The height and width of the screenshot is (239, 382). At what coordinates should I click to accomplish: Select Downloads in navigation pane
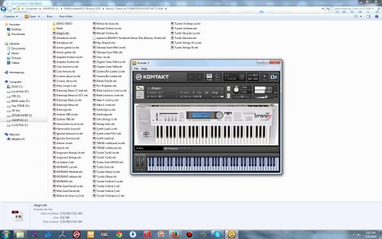(x=16, y=34)
